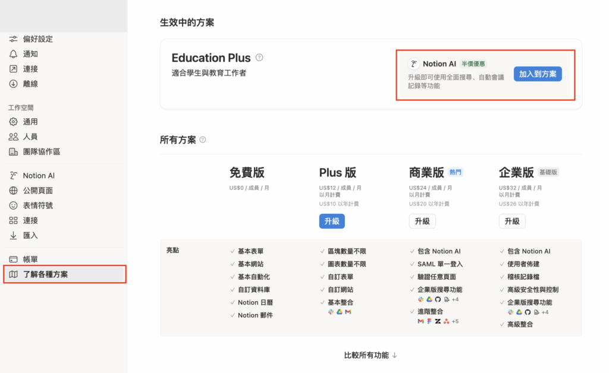Select 了解各種方案 in the sidebar
The image size is (609, 373).
45,274
